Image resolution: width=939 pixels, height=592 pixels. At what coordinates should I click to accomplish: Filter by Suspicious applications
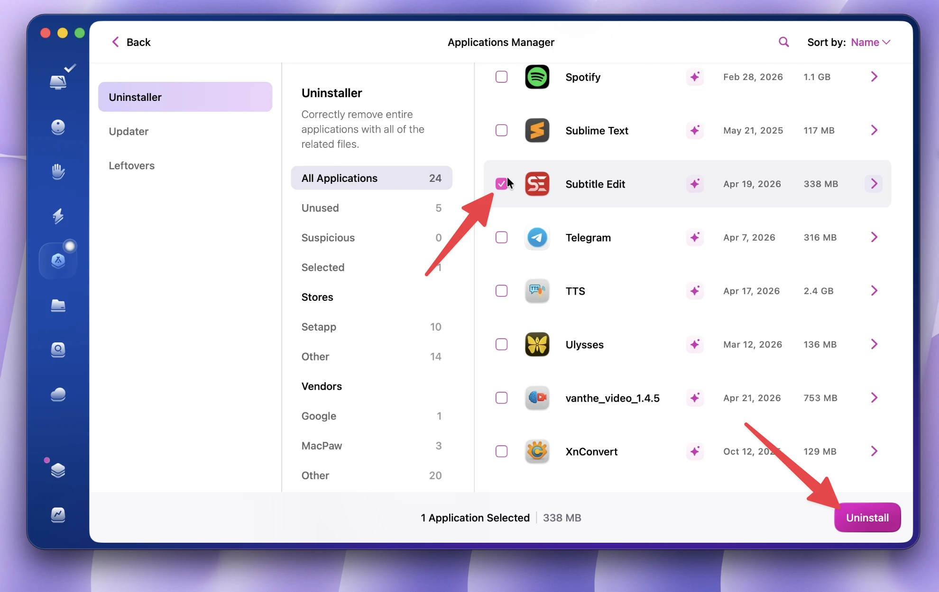click(371, 238)
